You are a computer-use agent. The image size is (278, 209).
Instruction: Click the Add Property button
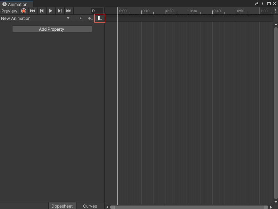[x=52, y=29]
